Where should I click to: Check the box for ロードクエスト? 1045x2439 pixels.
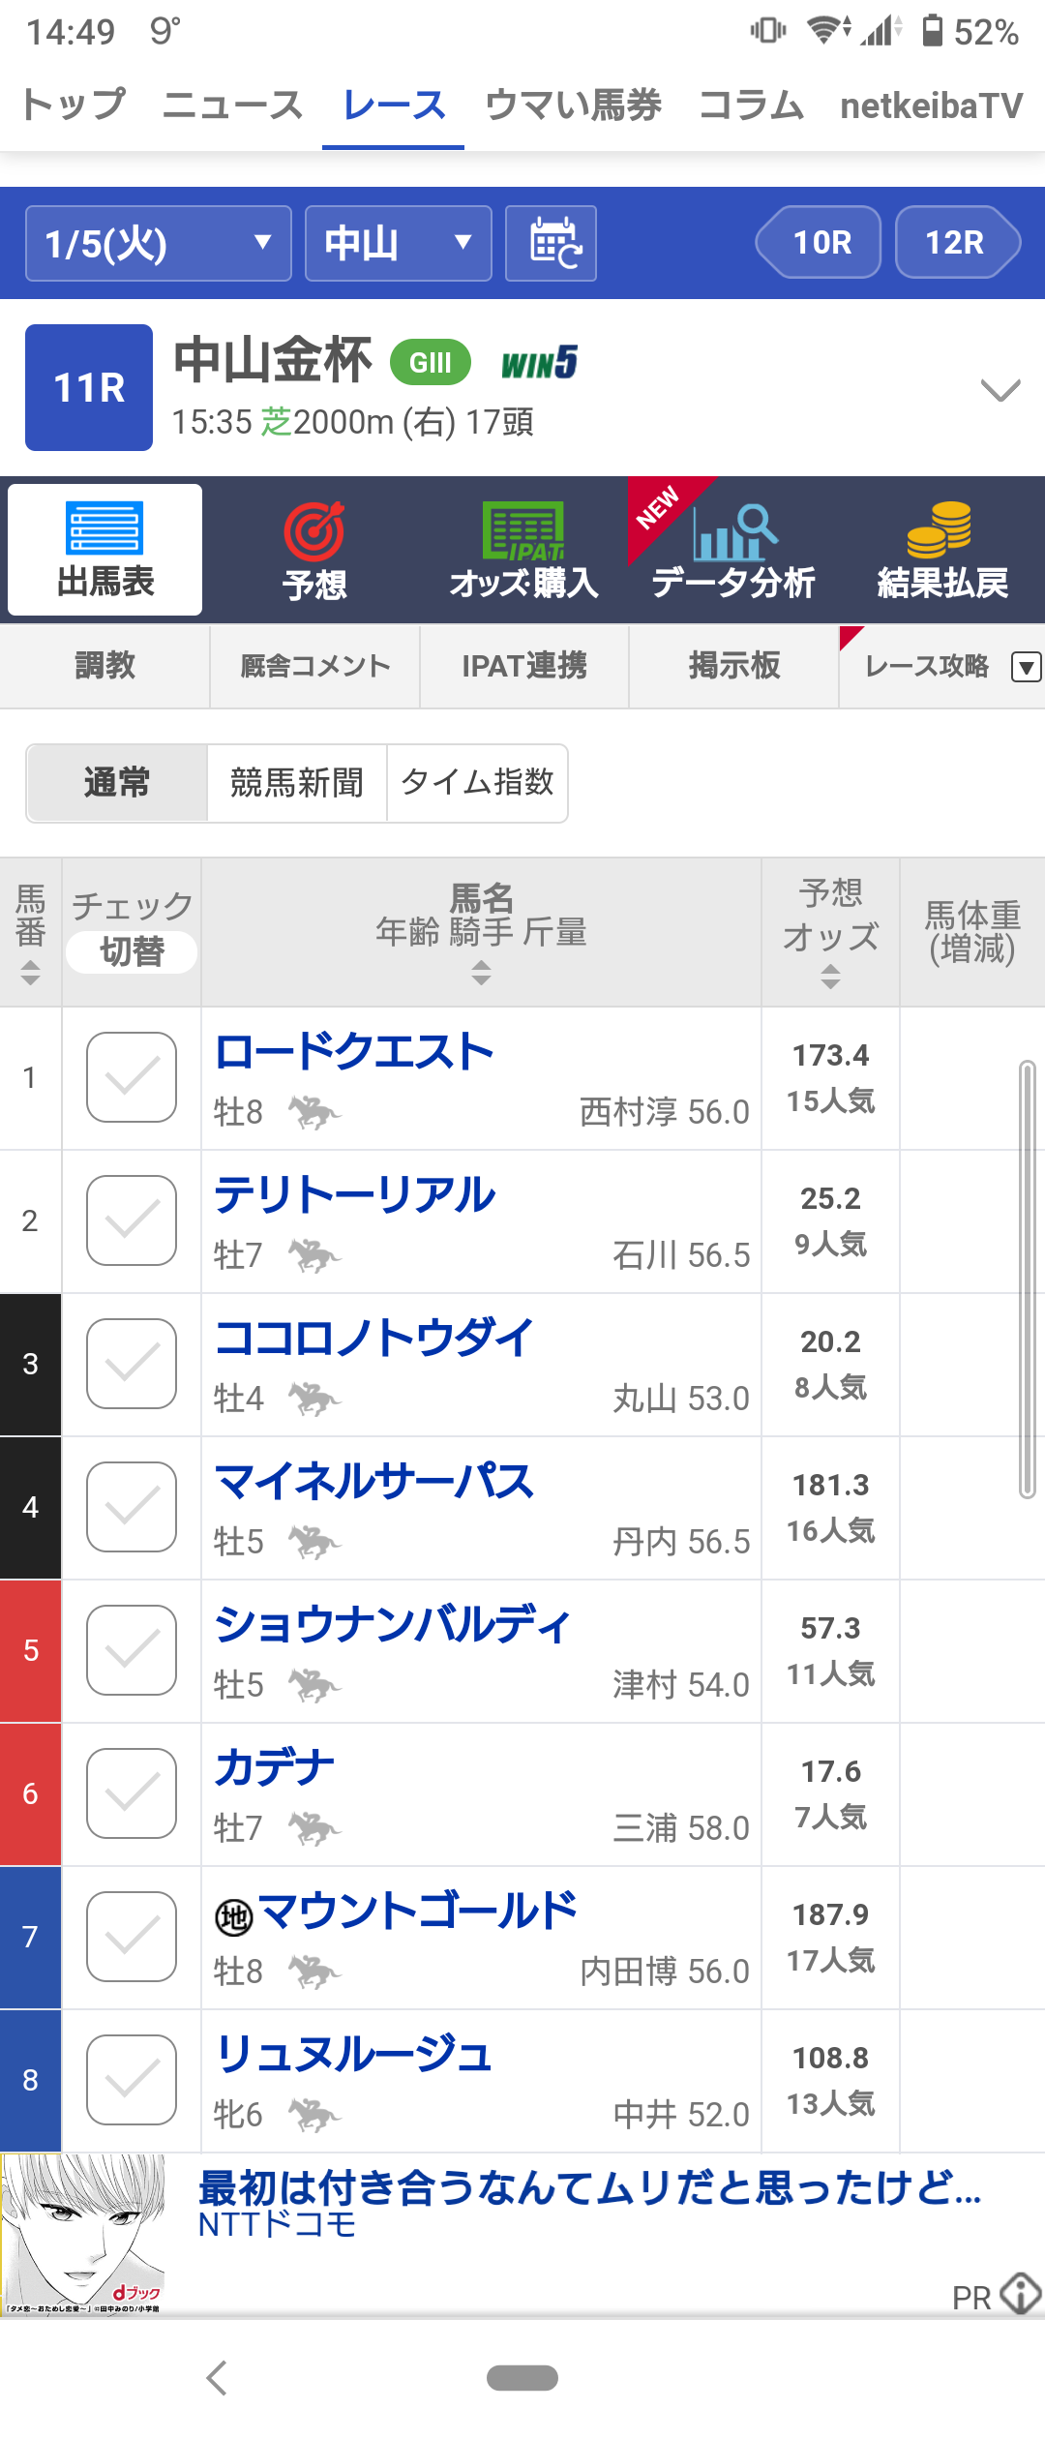coord(132,1077)
